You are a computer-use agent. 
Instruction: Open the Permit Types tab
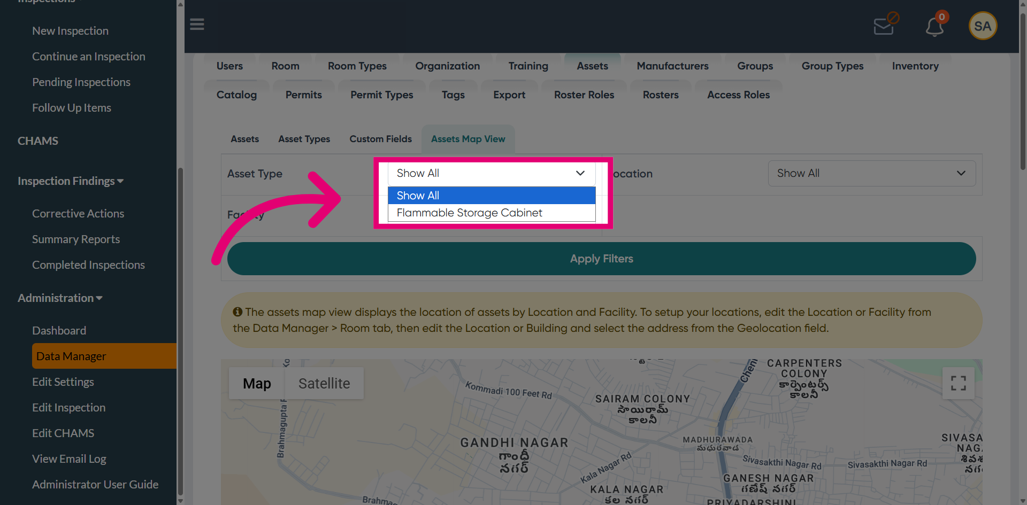pyautogui.click(x=381, y=95)
